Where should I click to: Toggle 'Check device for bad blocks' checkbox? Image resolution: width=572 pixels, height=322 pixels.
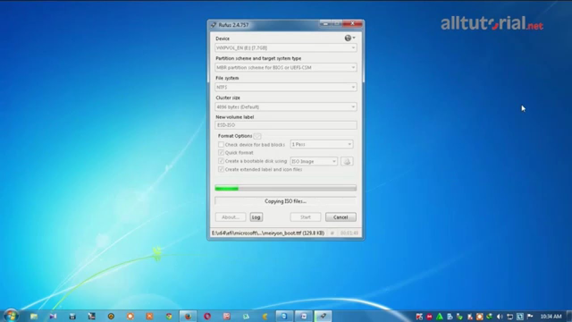pos(221,144)
